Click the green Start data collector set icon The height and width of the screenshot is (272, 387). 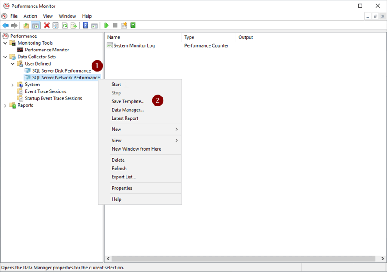coord(106,26)
